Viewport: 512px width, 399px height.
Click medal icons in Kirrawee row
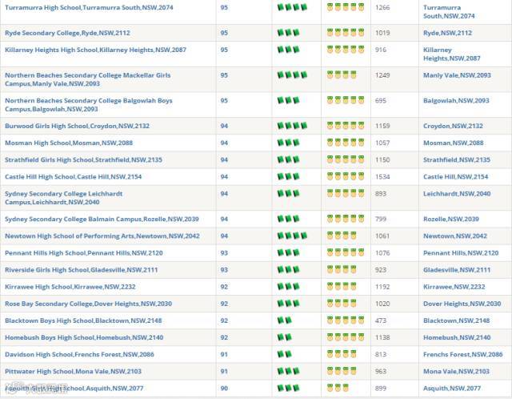point(342,287)
